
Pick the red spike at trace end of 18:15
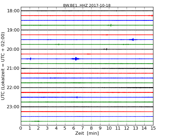(x=152, y=16)
